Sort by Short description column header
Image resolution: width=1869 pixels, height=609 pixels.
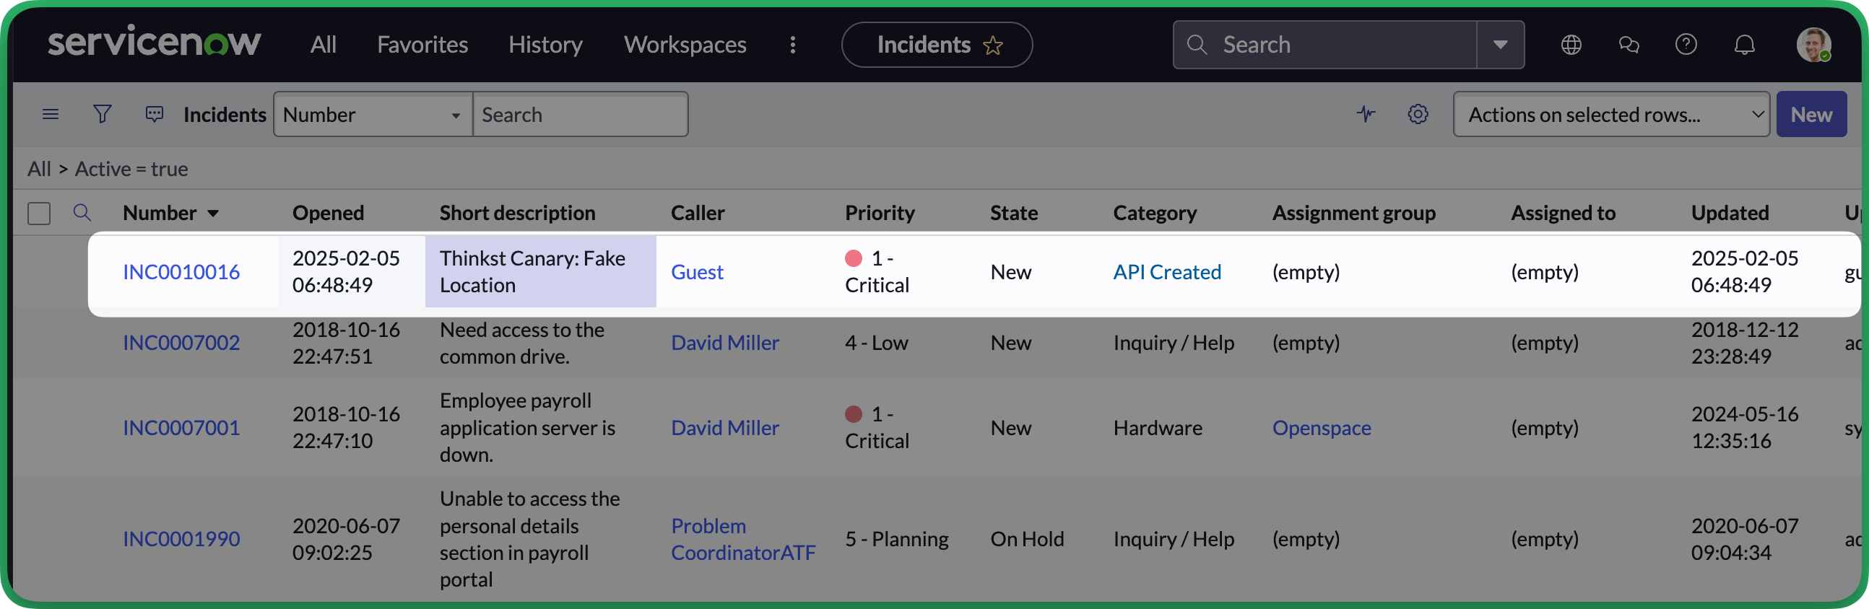point(517,213)
